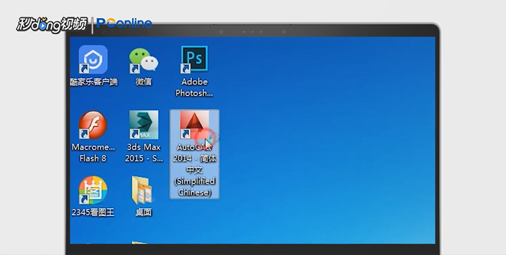This screenshot has width=506, height=255.
Task: Select the 微信 WeChat shortcut icon
Action: (144, 59)
